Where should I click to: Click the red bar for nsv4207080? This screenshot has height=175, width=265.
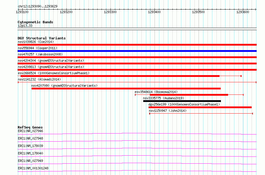(x=126, y=89)
